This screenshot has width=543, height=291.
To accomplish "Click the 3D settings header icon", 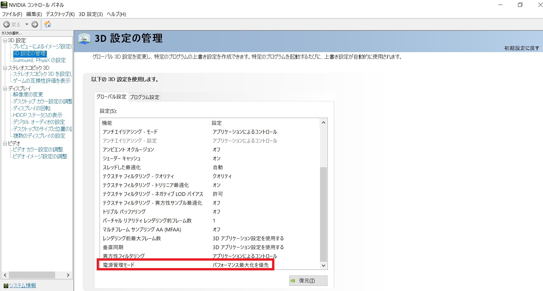I will [x=84, y=38].
